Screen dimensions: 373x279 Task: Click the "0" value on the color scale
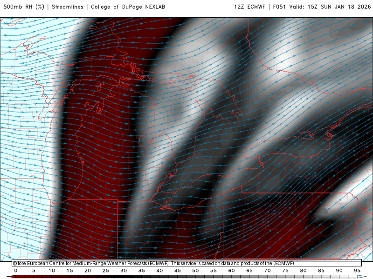[x=16, y=271]
